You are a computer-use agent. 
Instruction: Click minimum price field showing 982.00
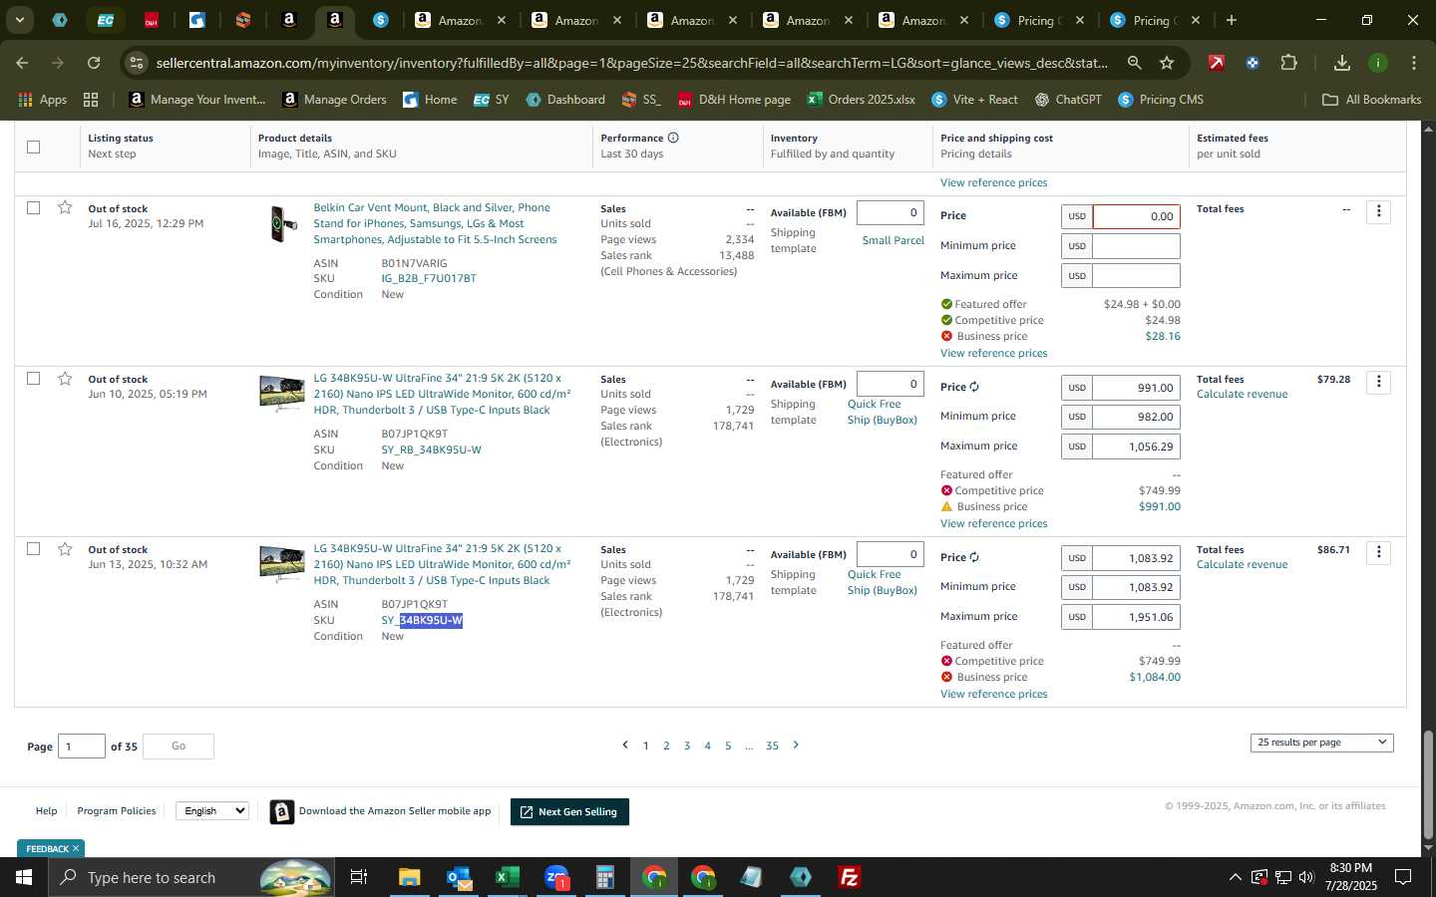1136,417
